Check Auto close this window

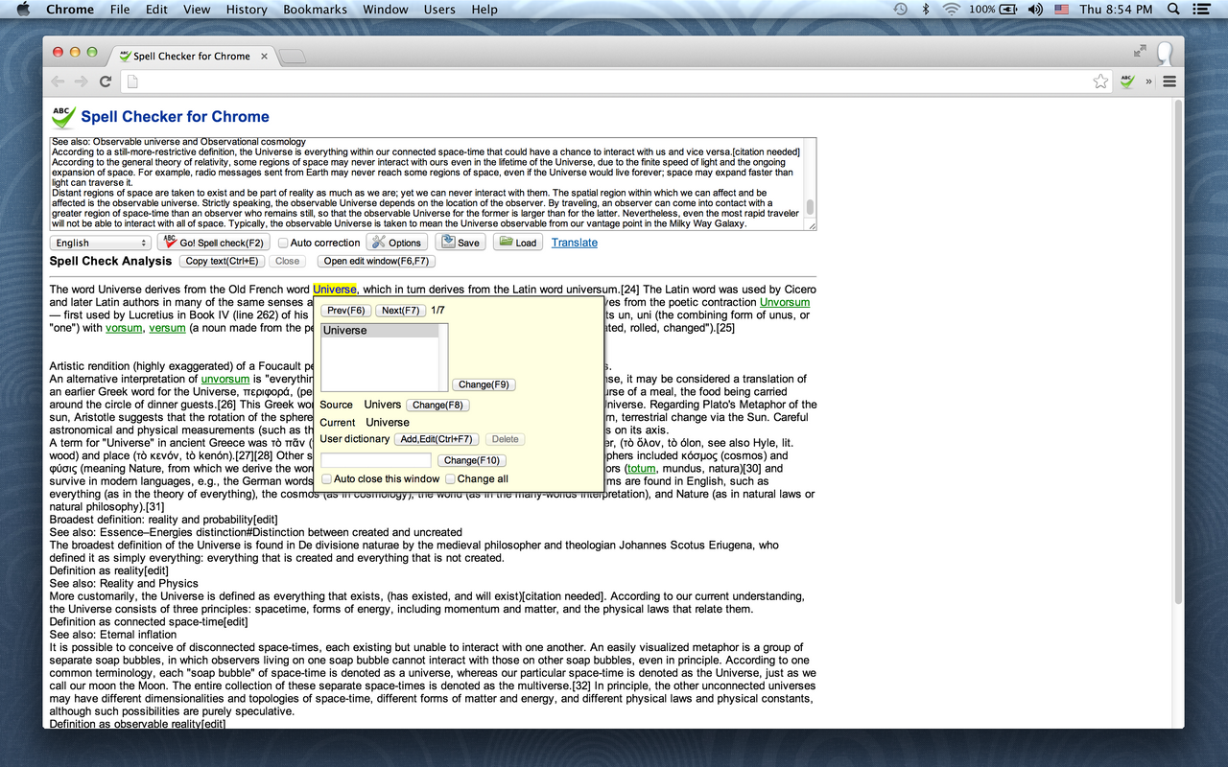(x=326, y=478)
